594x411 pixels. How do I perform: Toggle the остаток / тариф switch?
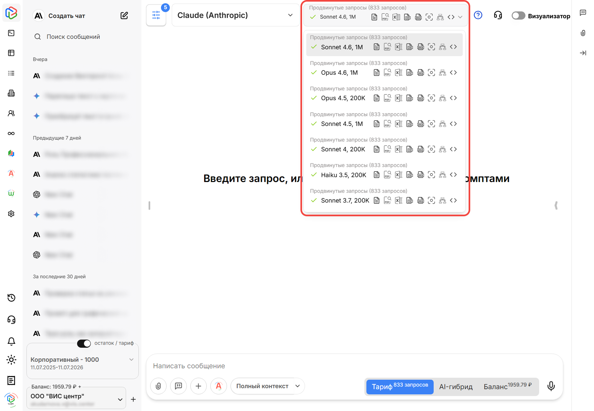click(x=84, y=343)
